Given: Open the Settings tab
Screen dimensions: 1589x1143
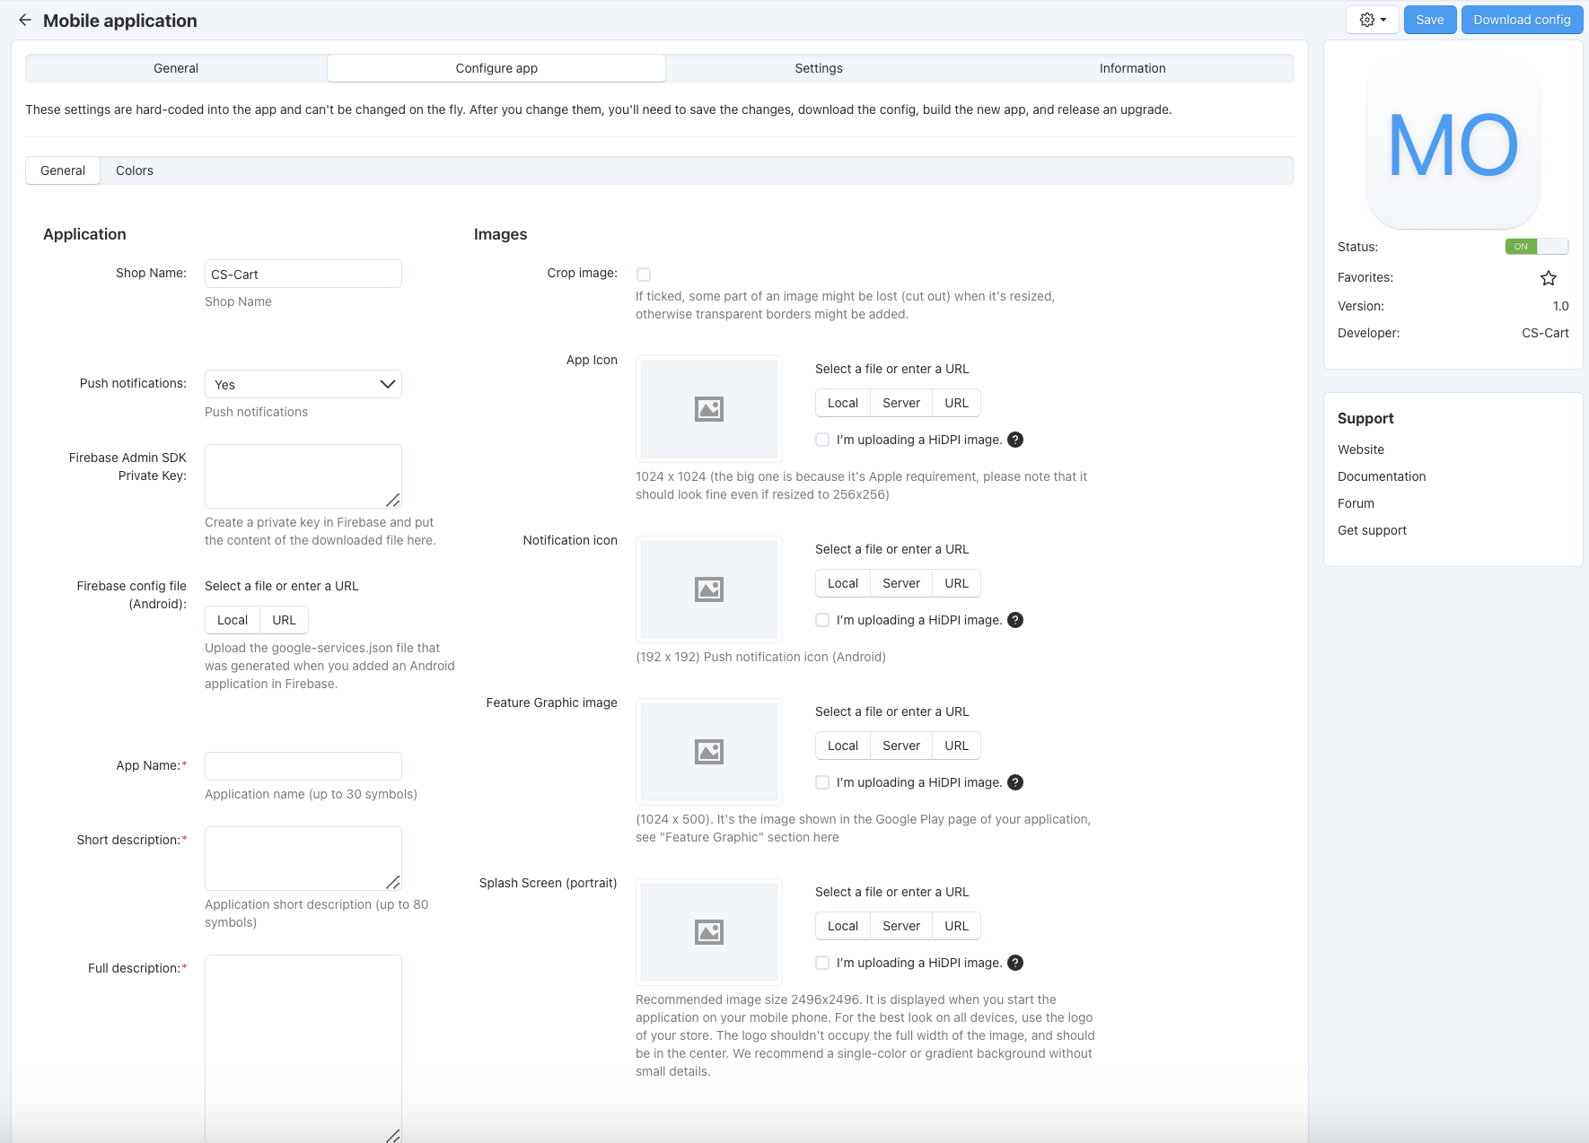Looking at the screenshot, I should pyautogui.click(x=819, y=68).
